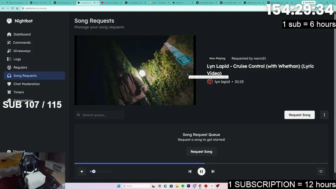Click the Dashboard home icon
The image size is (336, 189).
[9, 34]
